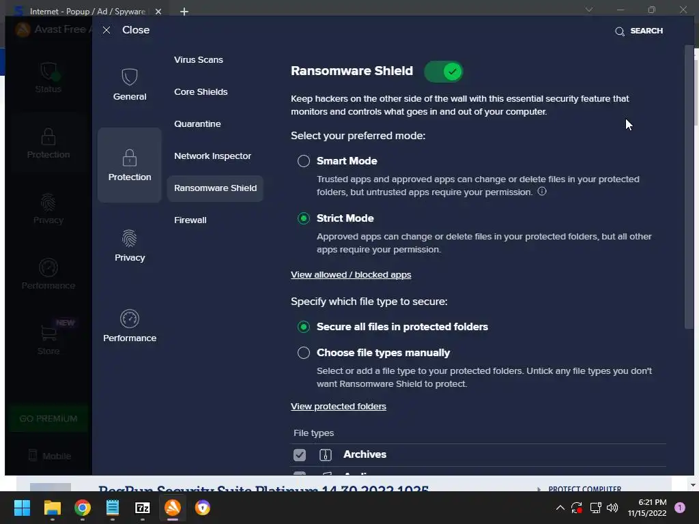Screen dimensions: 699x524
Task: Open Avast Secure Browser taskbar icon
Action: coord(203,508)
